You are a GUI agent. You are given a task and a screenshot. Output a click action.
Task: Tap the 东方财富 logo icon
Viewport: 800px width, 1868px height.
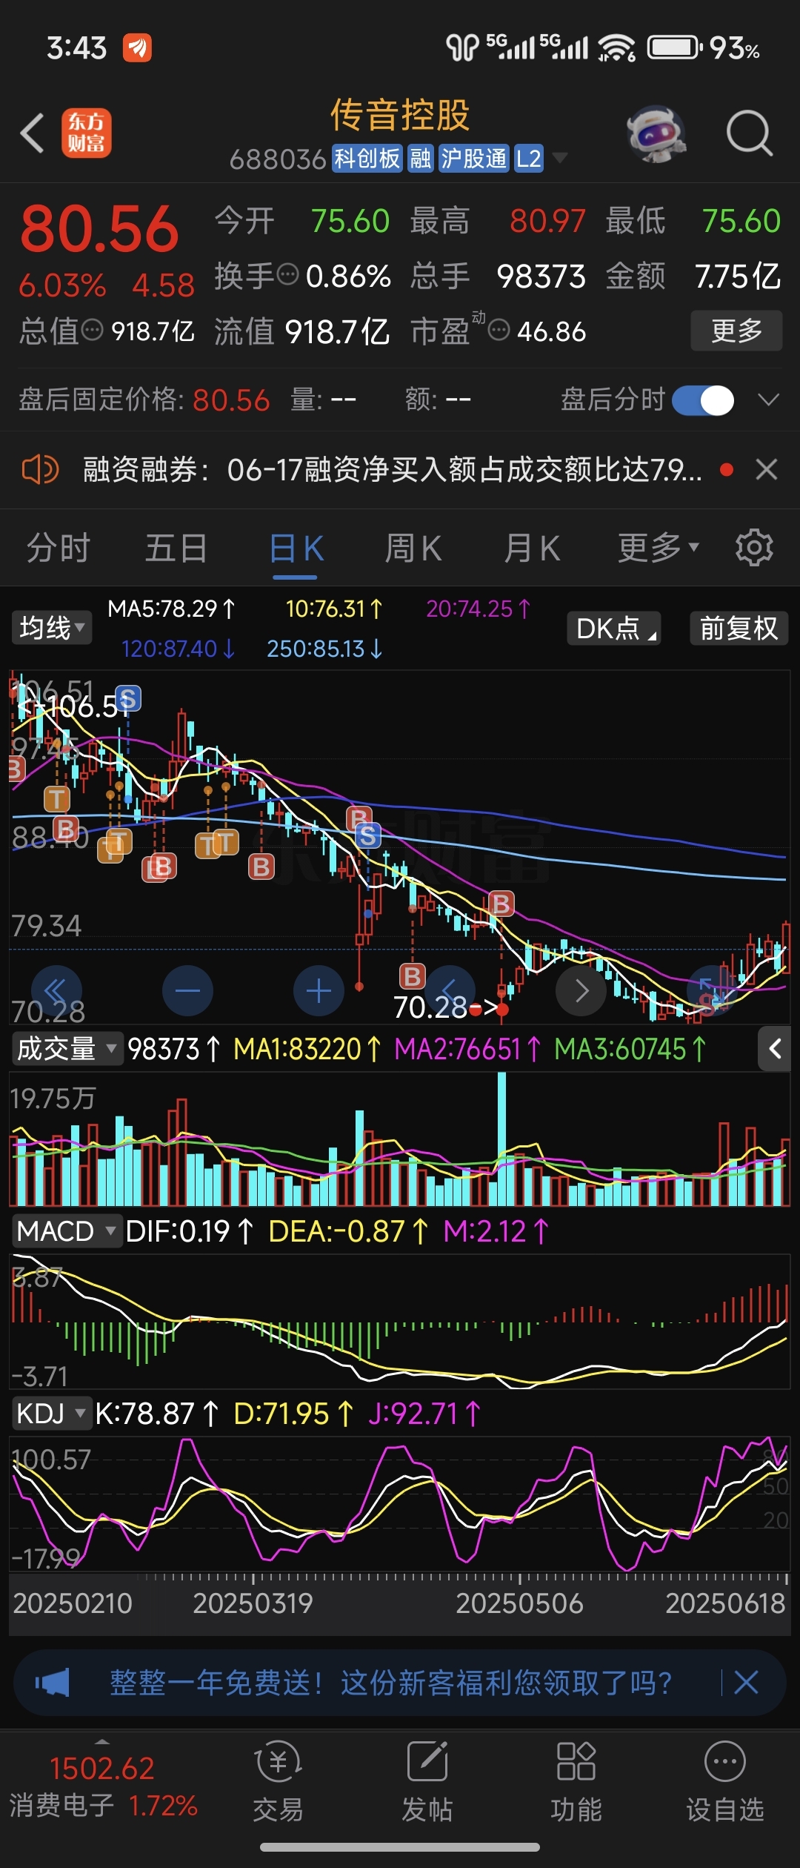pos(87,133)
